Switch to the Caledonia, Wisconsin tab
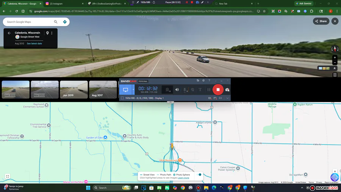 pos(22,3)
